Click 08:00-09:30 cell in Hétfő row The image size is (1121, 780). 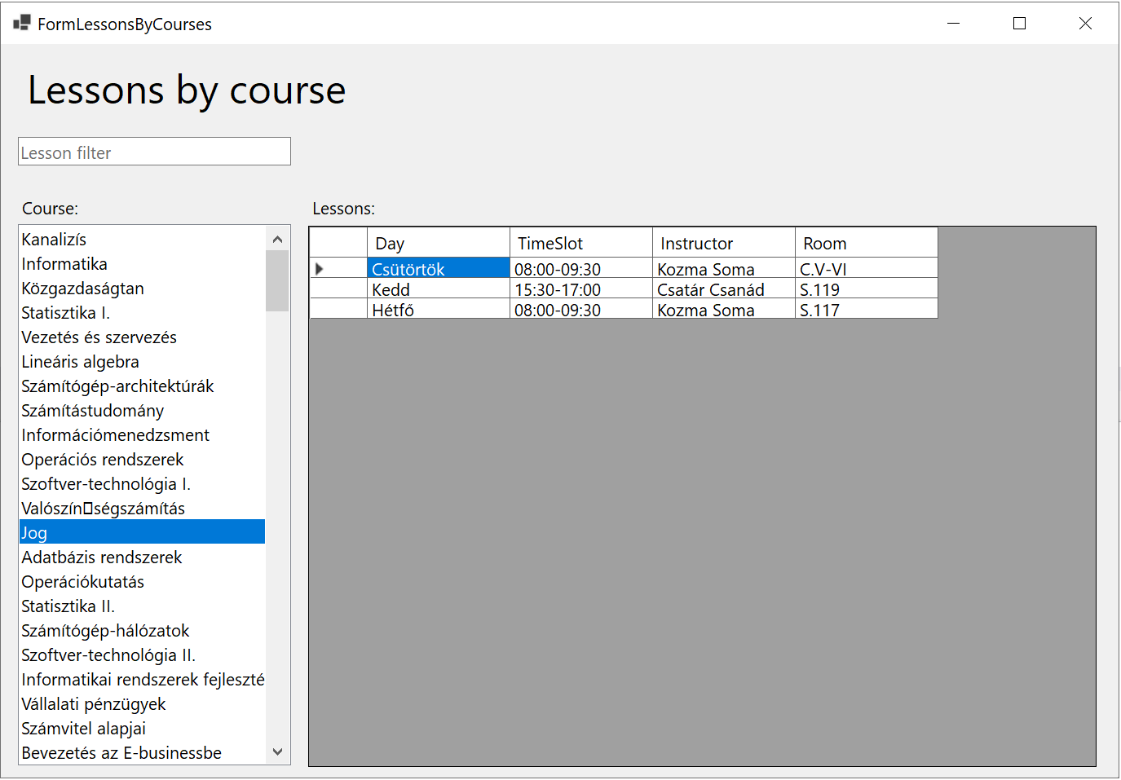pyautogui.click(x=581, y=309)
